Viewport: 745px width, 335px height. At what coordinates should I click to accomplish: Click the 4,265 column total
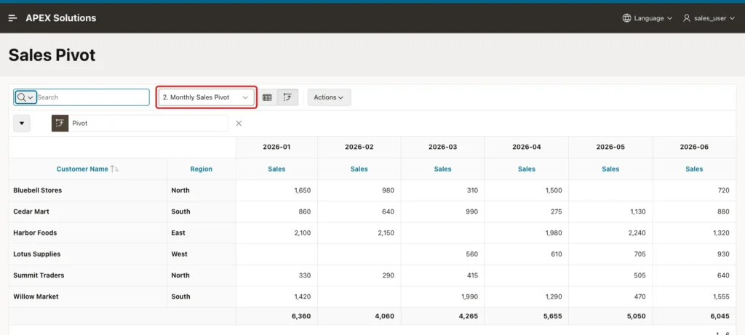[x=469, y=316]
